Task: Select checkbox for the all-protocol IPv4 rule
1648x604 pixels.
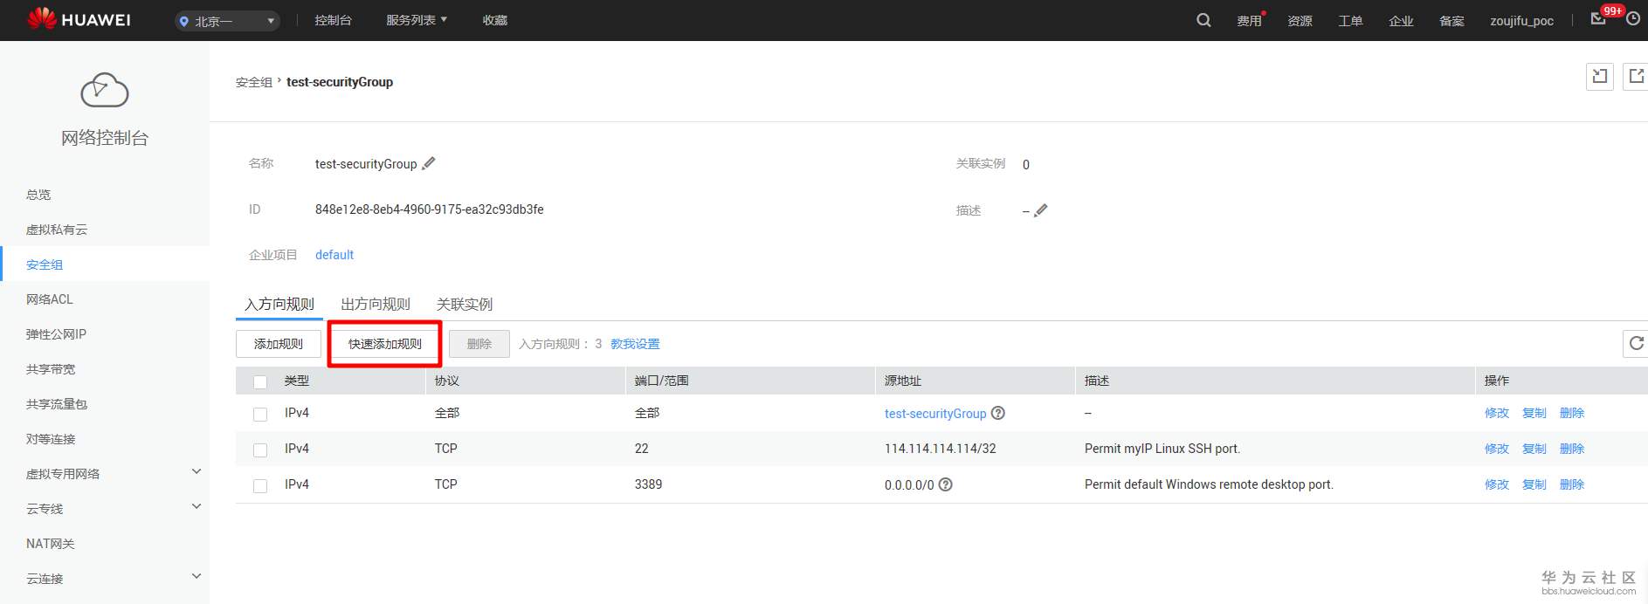Action: click(260, 414)
